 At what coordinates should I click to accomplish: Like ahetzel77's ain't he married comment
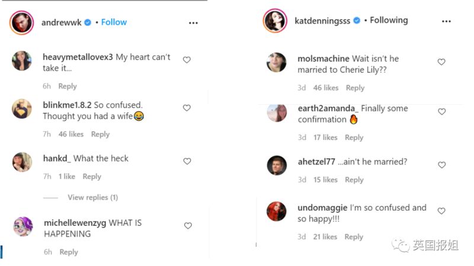pos(441,165)
